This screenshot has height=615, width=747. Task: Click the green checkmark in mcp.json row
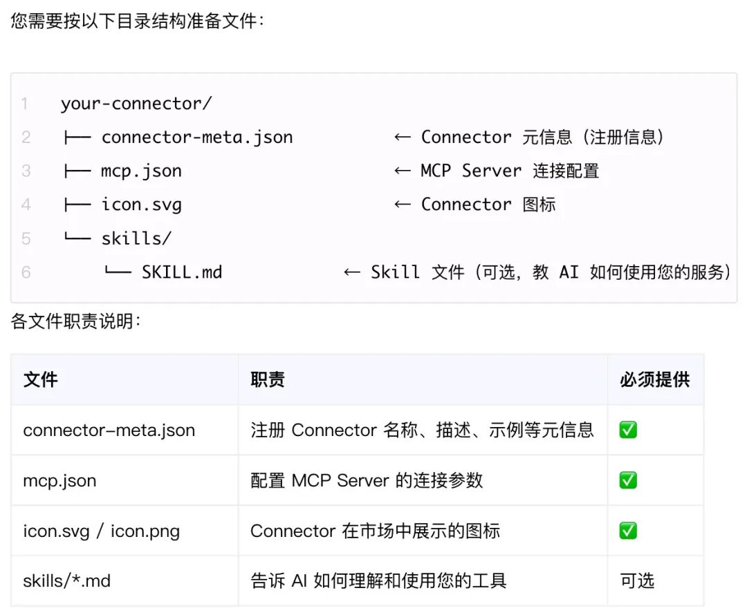click(628, 480)
